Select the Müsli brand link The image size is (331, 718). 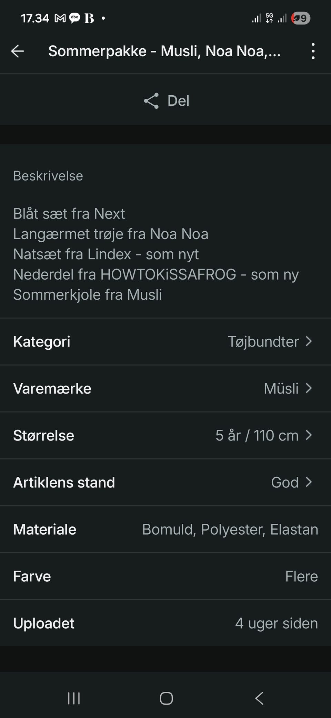281,388
